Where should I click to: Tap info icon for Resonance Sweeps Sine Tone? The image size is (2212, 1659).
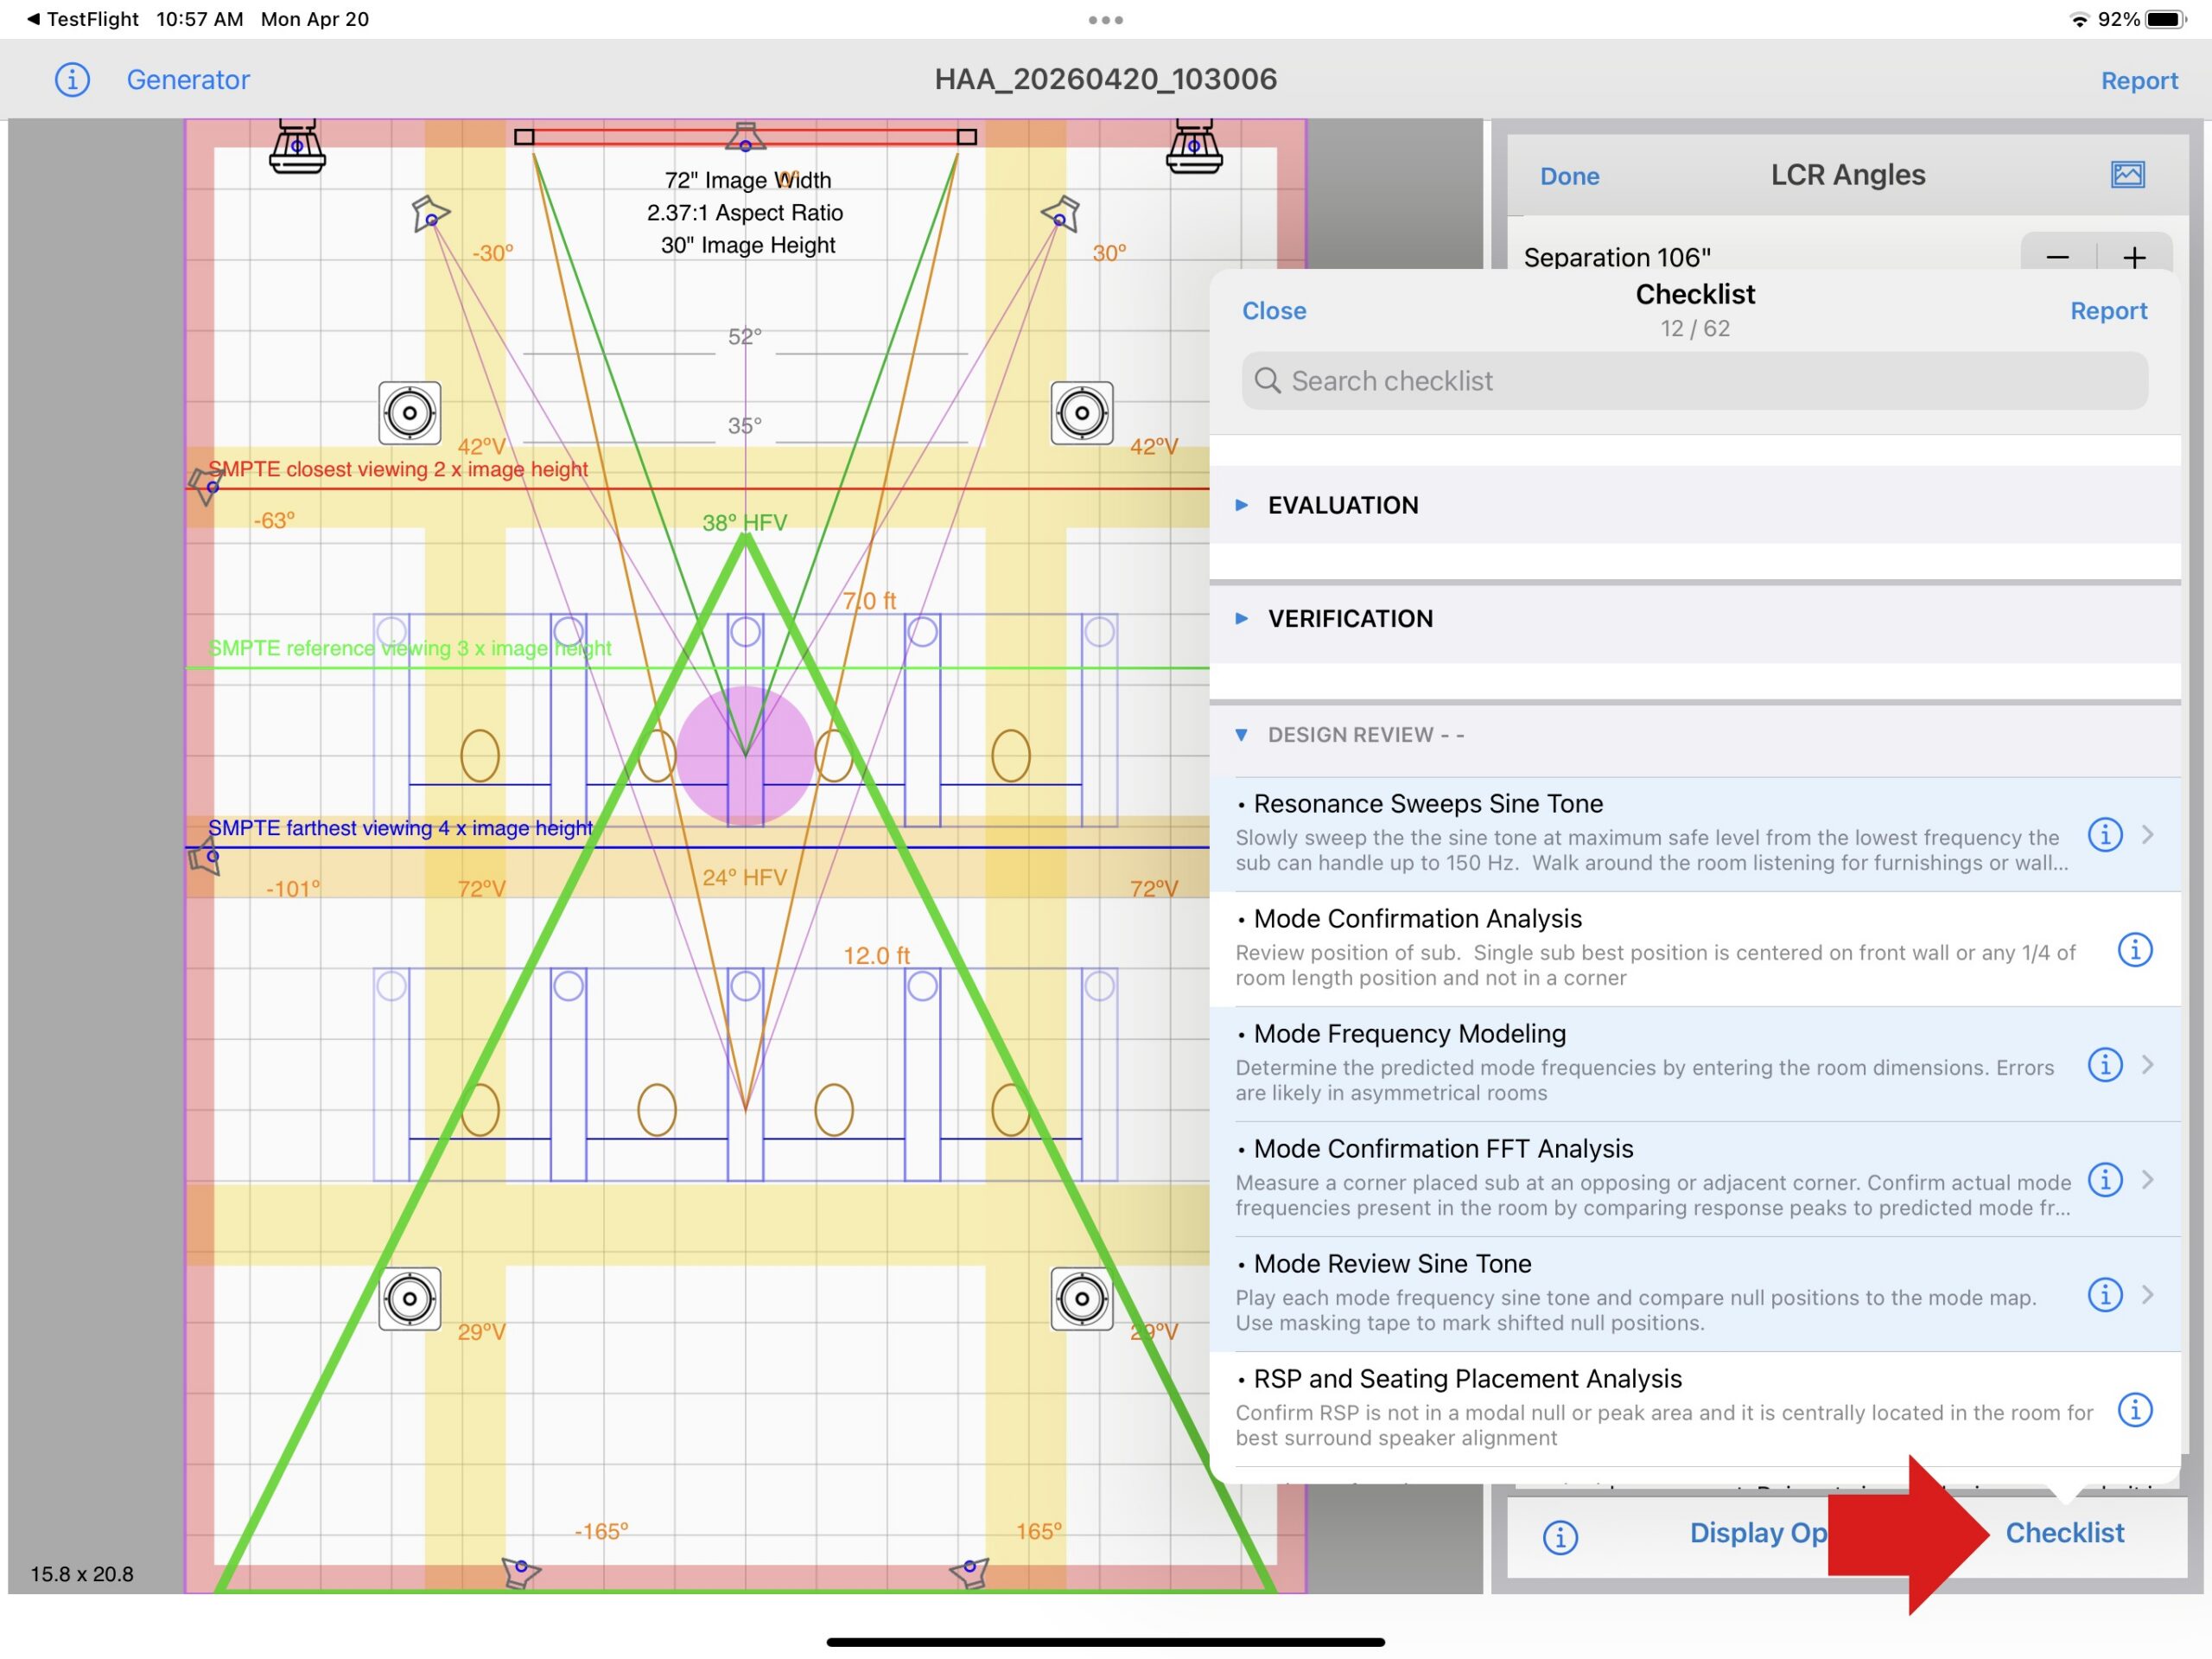point(2104,833)
